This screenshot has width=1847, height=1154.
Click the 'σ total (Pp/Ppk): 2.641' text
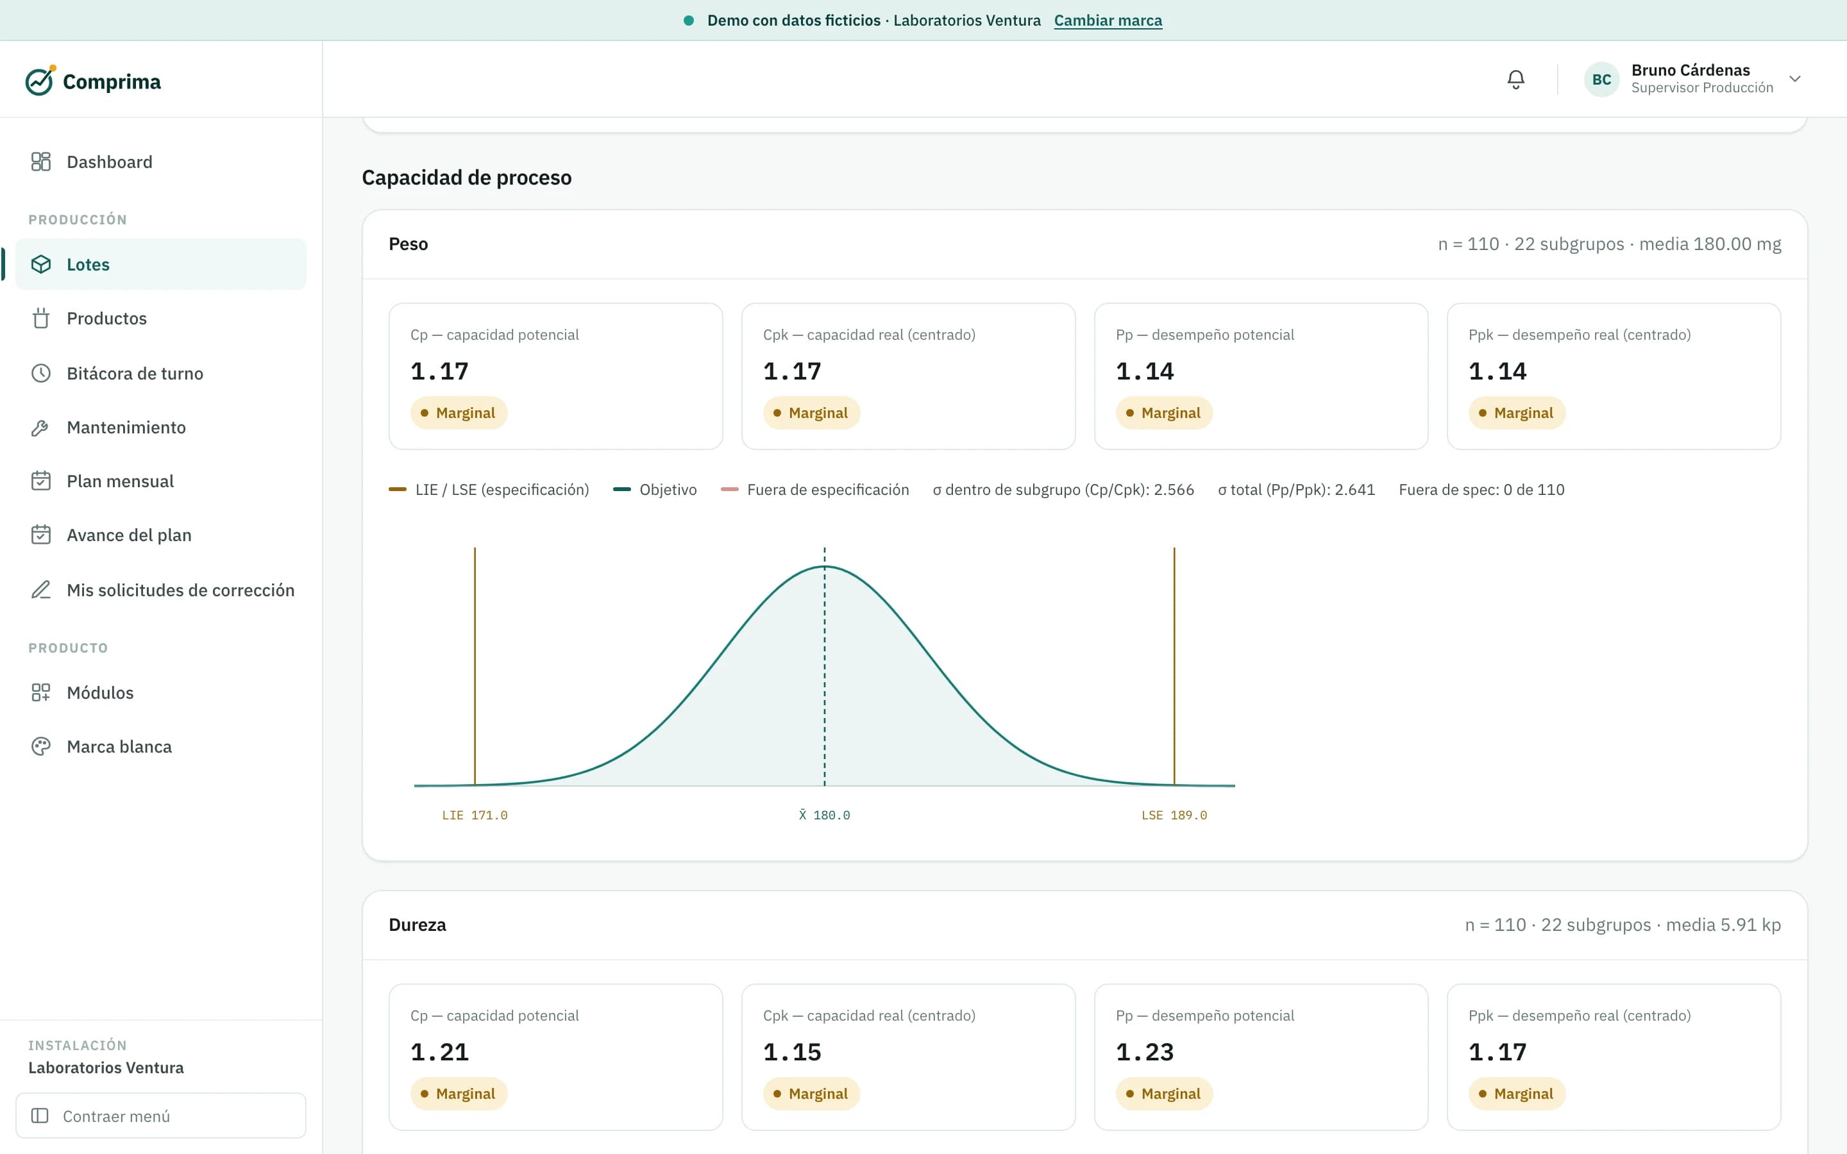[1296, 489]
